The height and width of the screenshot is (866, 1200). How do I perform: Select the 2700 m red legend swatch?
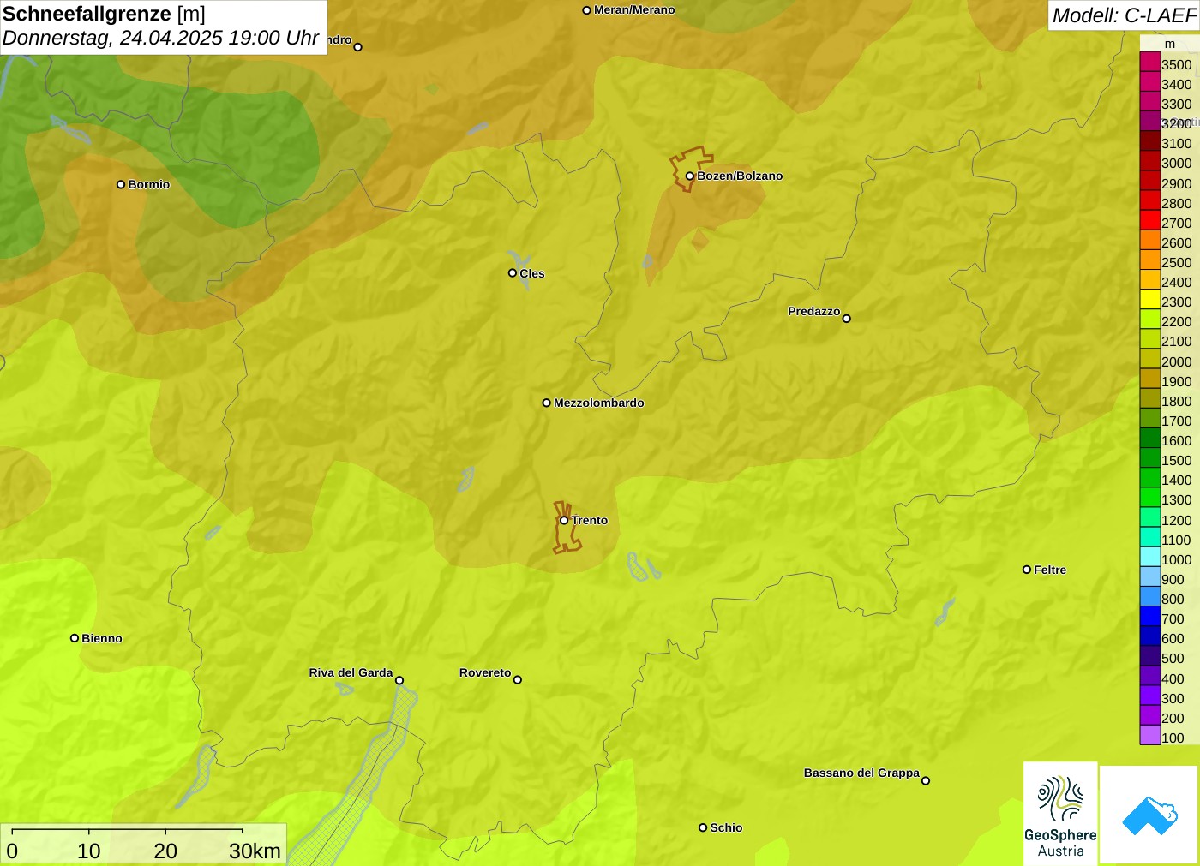click(1150, 220)
